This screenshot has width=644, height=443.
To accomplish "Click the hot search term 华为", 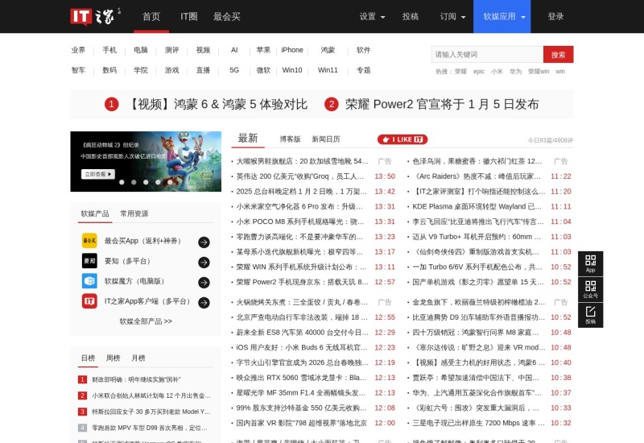I will (x=515, y=71).
